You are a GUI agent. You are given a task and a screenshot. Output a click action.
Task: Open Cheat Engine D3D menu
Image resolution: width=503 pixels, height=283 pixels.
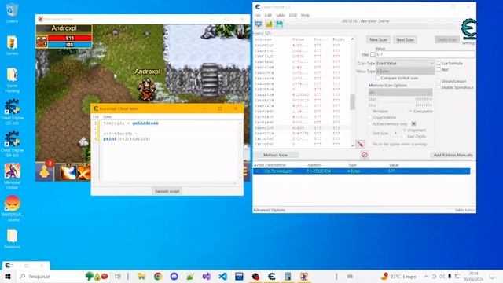click(x=293, y=15)
